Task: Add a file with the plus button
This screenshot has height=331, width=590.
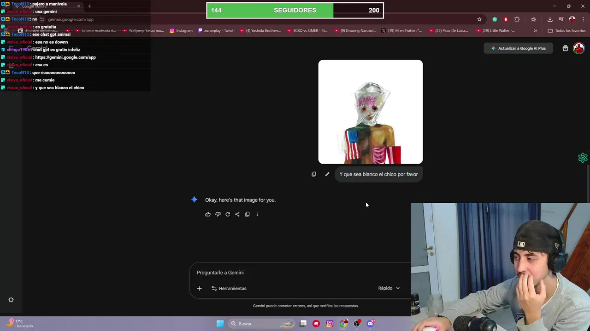Action: point(200,288)
